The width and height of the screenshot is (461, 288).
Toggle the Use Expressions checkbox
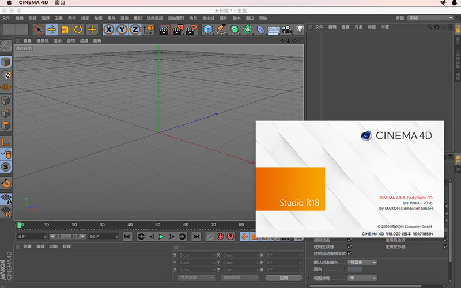pos(445,240)
